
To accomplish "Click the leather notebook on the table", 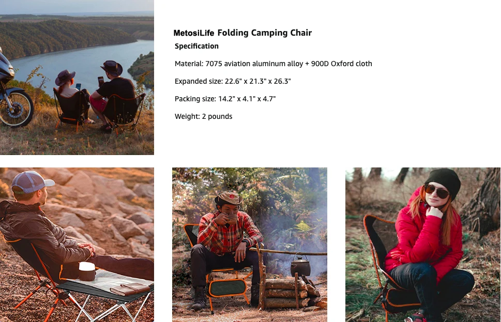I will tap(130, 288).
